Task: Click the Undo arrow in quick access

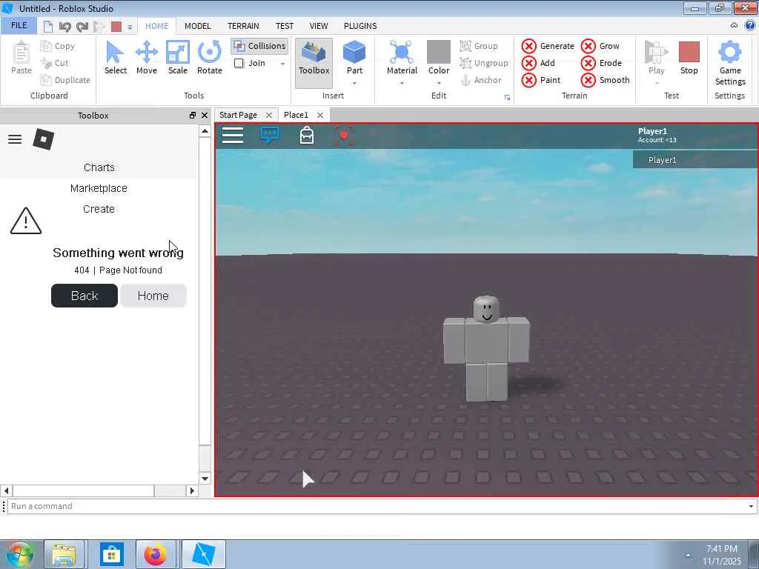Action: 65,27
